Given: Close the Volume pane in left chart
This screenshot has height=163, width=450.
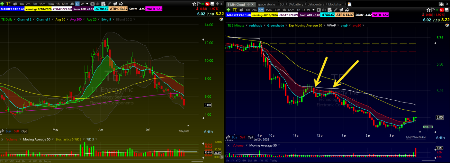Looking at the screenshot, I should click(x=2, y=140).
